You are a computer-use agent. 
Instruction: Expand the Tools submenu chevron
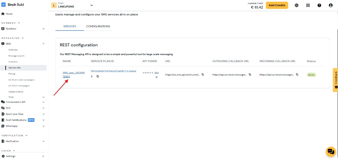click(43, 97)
